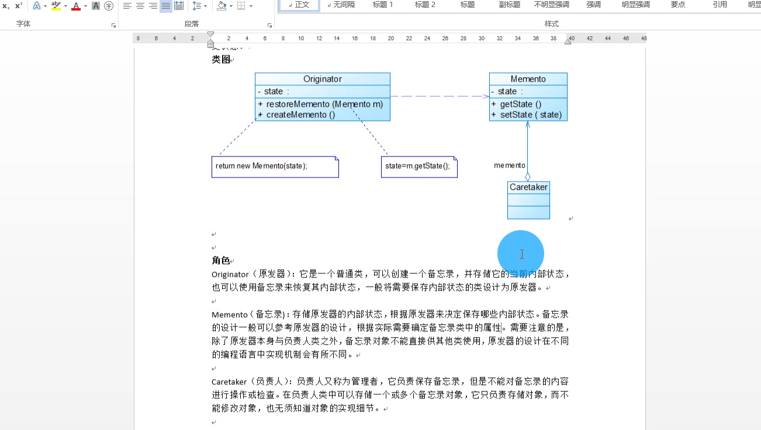Apply superscript formatting
The image size is (761, 430).
click(19, 6)
